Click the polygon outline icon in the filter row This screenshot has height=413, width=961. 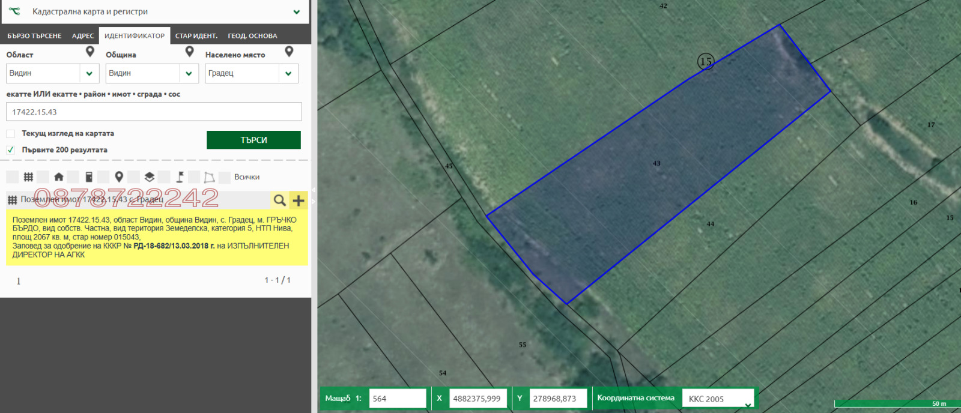[209, 177]
